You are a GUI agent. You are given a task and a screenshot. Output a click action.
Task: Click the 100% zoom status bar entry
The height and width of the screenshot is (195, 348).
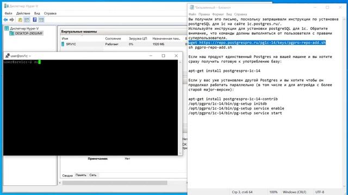(x=274, y=192)
